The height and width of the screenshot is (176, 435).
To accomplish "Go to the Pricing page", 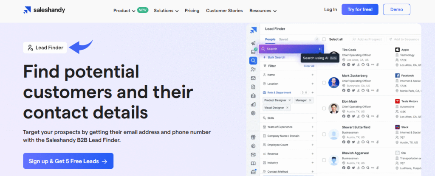I will [192, 11].
